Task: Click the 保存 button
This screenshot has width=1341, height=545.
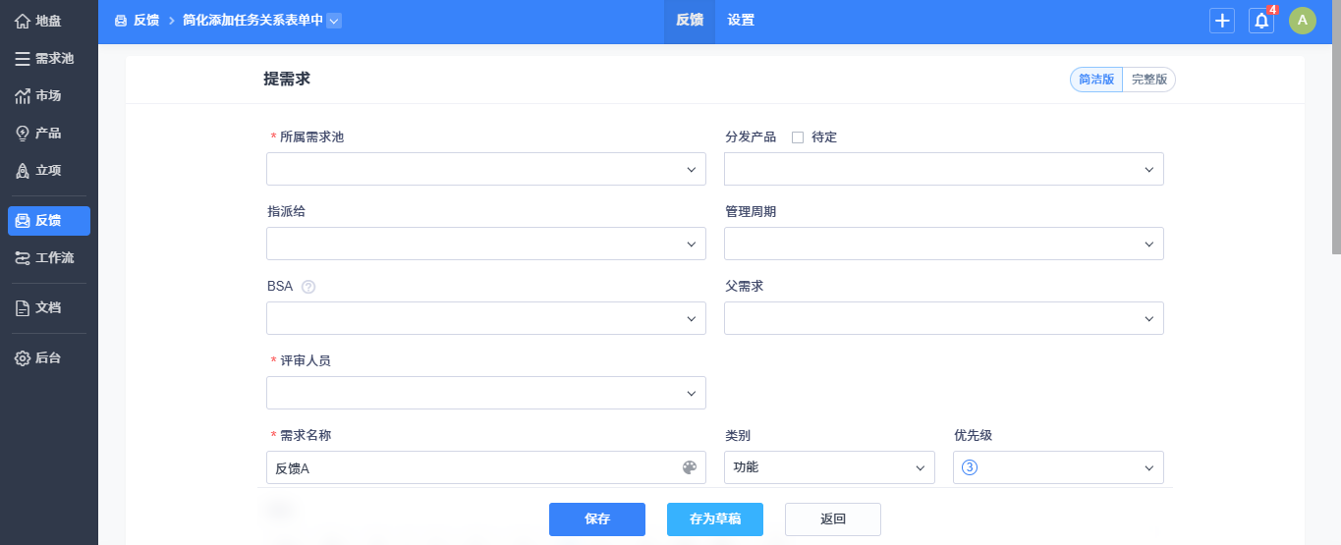Action: pos(597,519)
